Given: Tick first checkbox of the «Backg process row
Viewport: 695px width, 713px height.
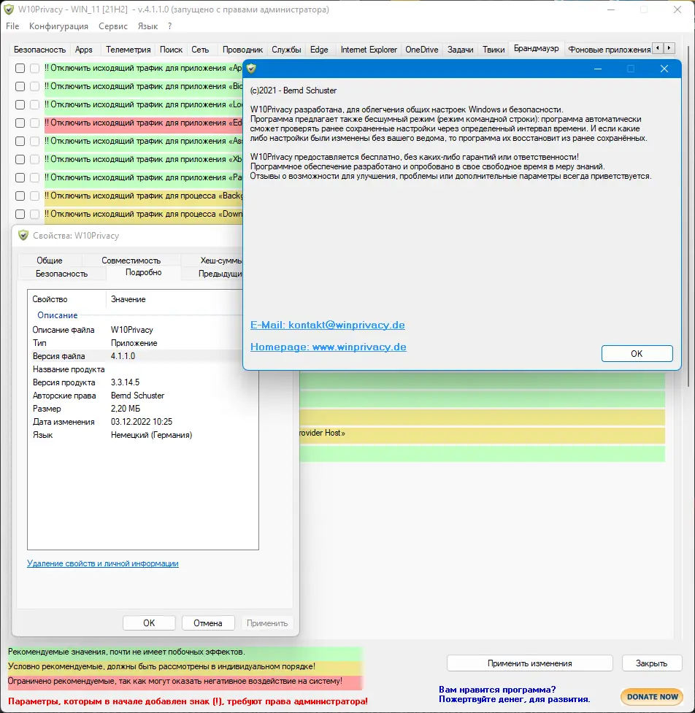Looking at the screenshot, I should point(20,196).
